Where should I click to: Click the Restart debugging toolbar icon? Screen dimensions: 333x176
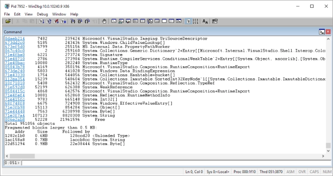point(49,21)
